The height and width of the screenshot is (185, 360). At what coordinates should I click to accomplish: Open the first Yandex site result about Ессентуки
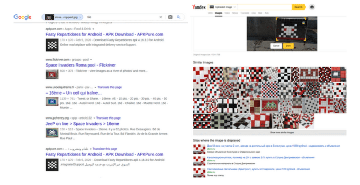click(x=273, y=146)
